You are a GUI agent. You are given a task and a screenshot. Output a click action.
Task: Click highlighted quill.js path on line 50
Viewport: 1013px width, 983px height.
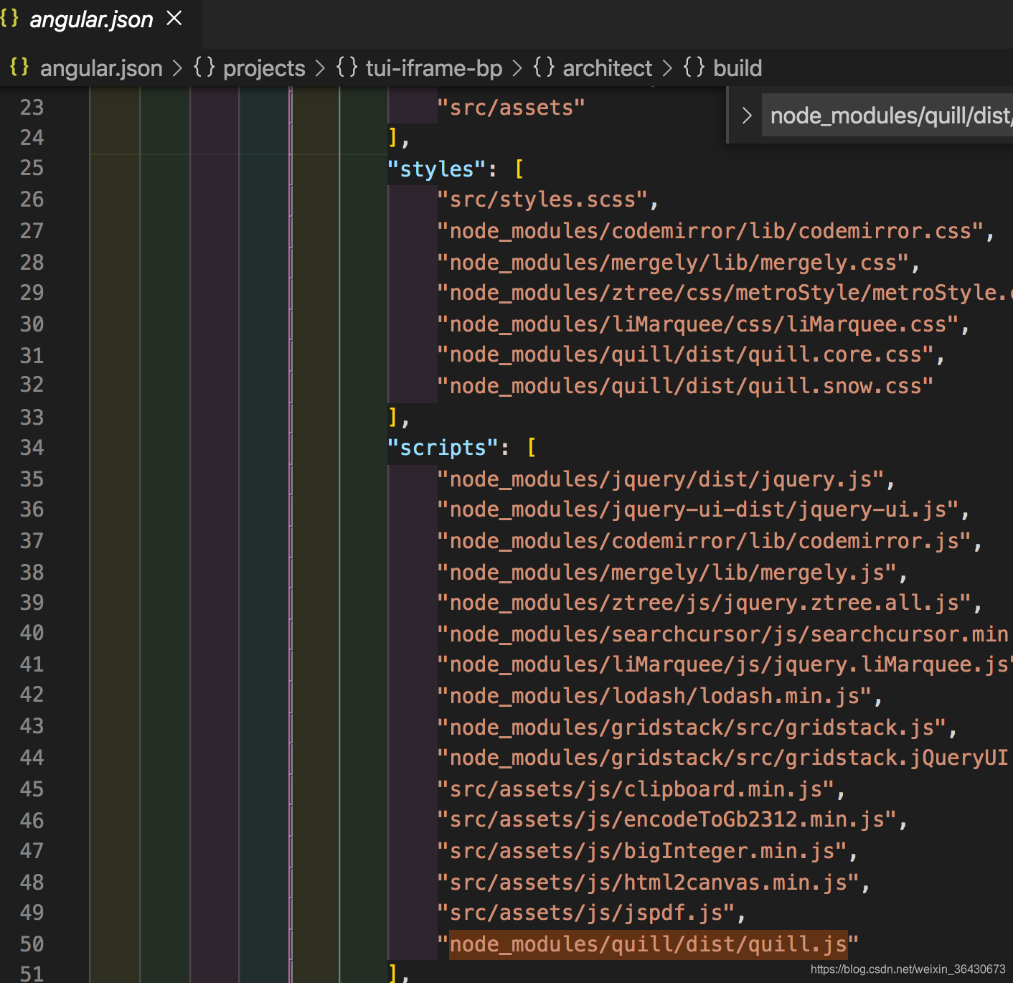pyautogui.click(x=649, y=944)
